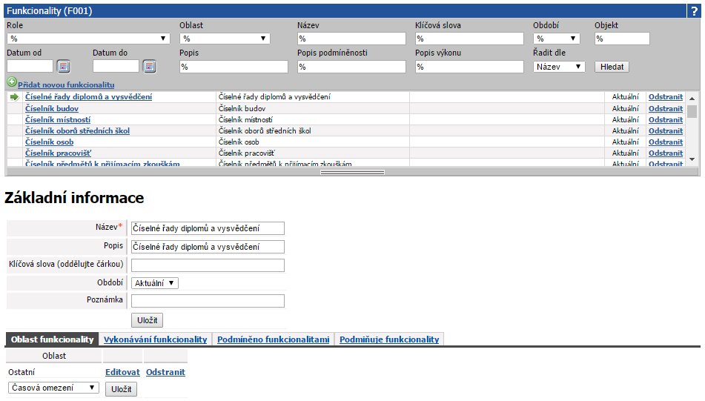Open the Řadit dle sorting dropdown
This screenshot has height=401, width=705.
click(x=559, y=67)
